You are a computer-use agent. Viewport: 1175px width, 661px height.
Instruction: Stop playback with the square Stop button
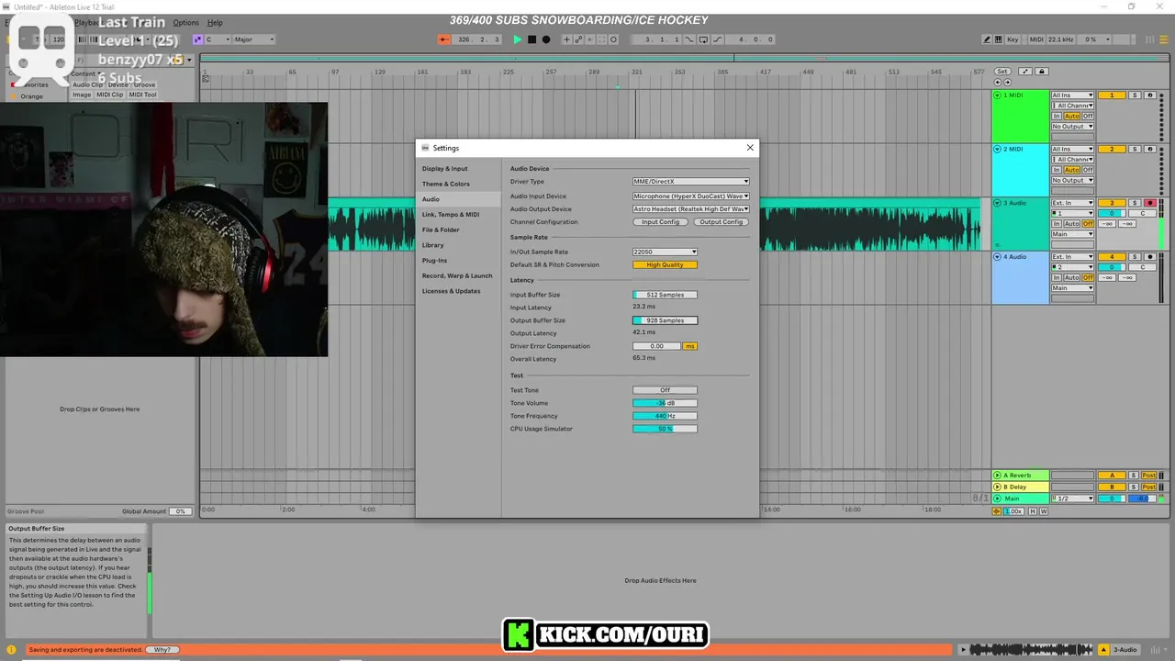point(532,39)
